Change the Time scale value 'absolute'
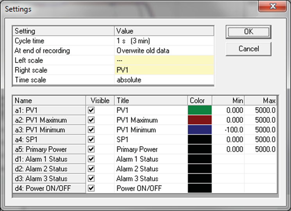This screenshot has height=211, width=291. click(x=164, y=80)
